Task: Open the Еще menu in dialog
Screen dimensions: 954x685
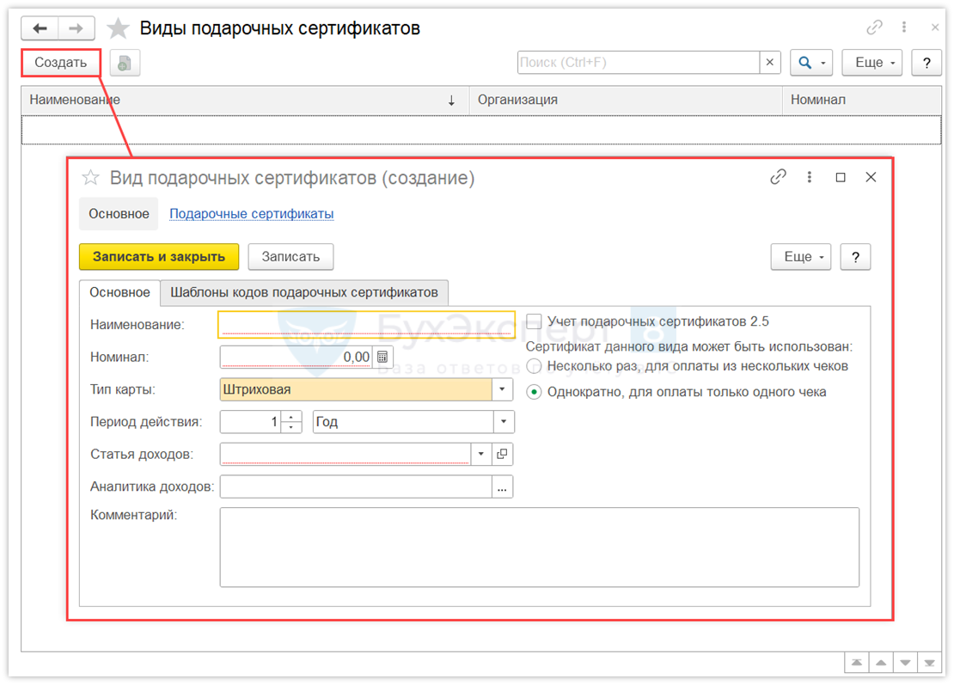Action: pyautogui.click(x=800, y=256)
